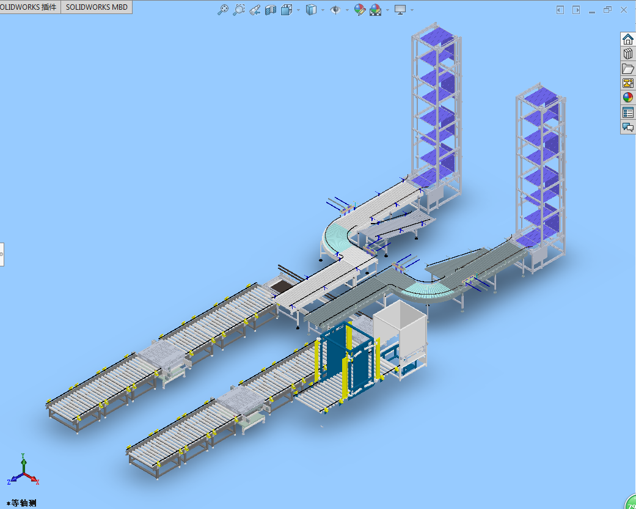Click the Apply Scene icon

click(376, 10)
